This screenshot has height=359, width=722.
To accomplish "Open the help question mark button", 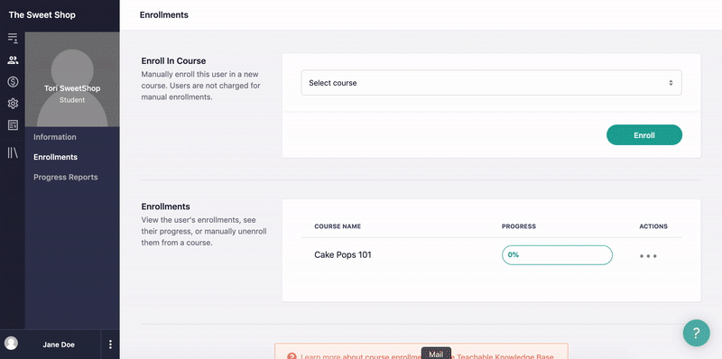I will pos(696,333).
